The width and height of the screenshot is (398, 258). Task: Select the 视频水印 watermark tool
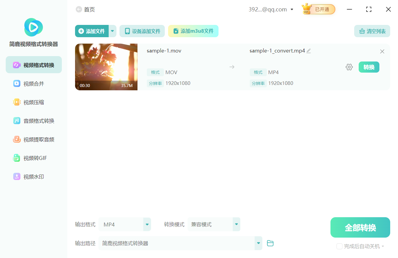pyautogui.click(x=33, y=176)
